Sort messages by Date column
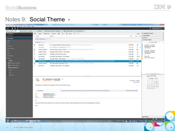 tap(131, 36)
